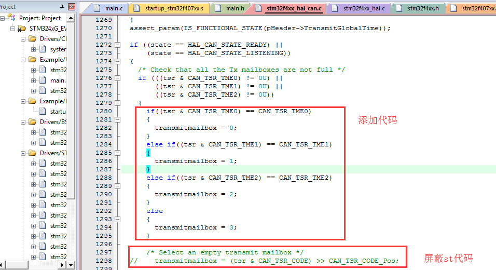Collapse the code fold at line 1285
Screen dimensions: 496x270
[118, 153]
